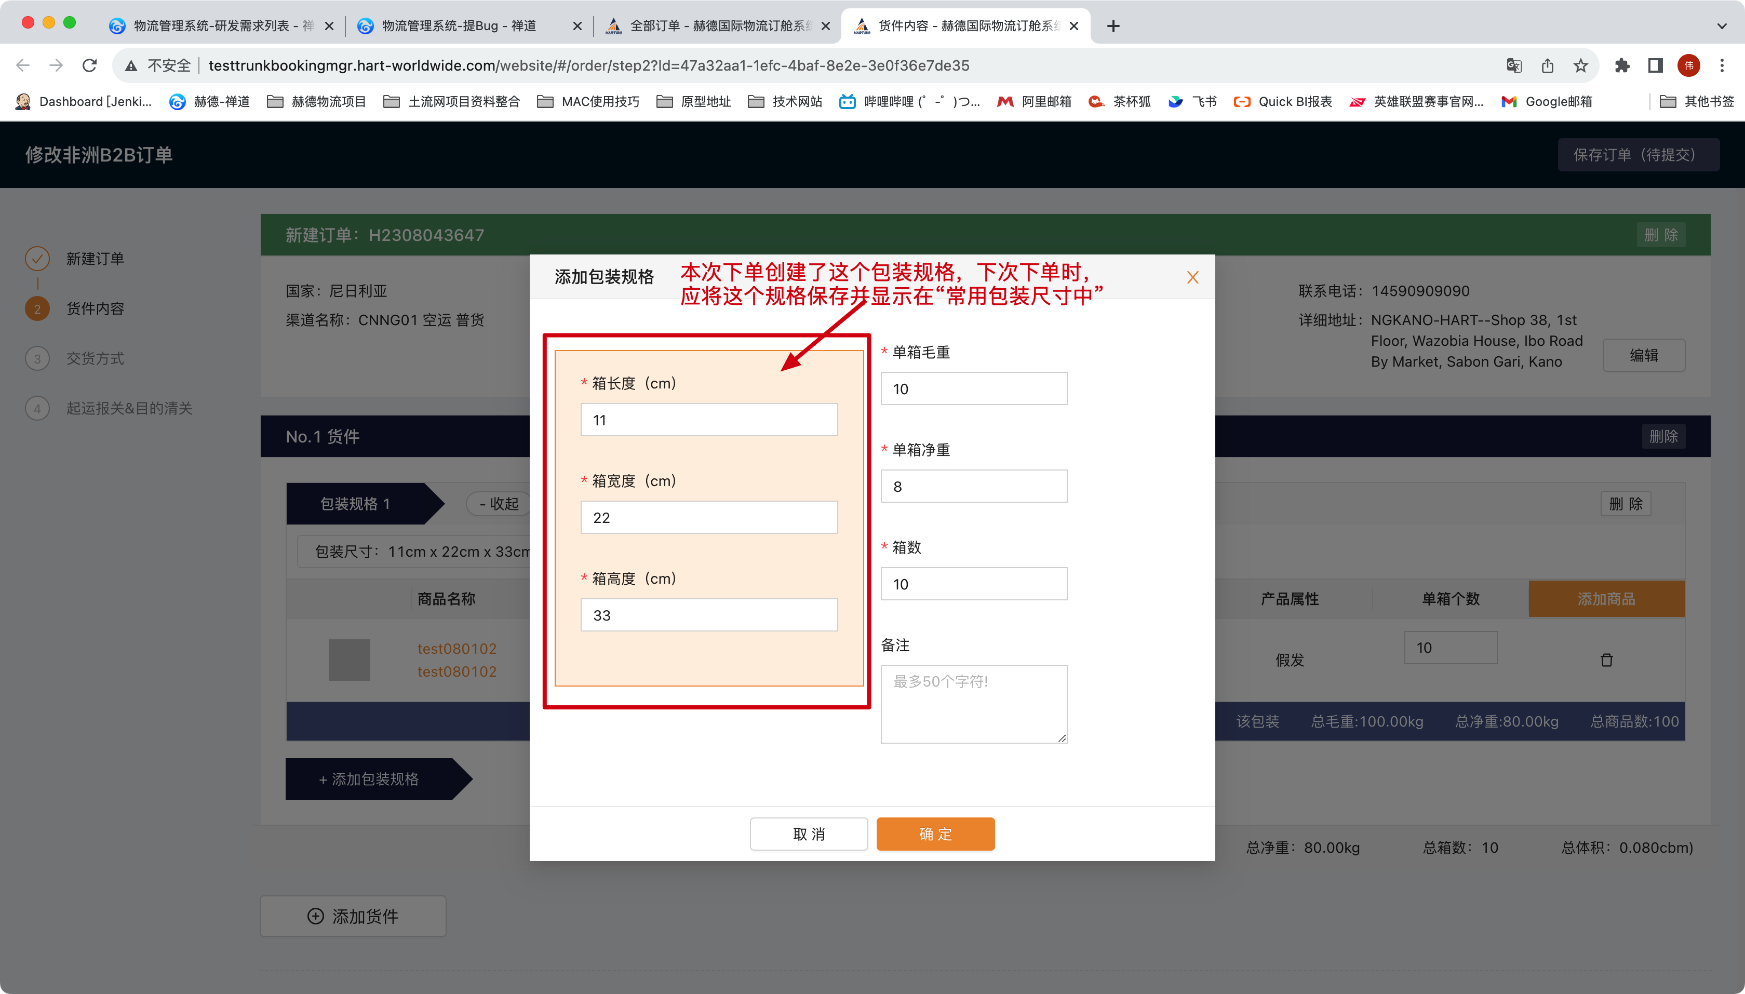Click the browser reload icon
Screen dimensions: 1745x994
pyautogui.click(x=89, y=65)
